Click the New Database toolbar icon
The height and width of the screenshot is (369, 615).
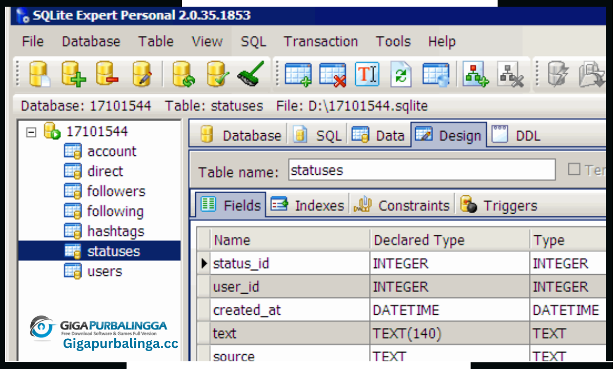click(x=39, y=74)
